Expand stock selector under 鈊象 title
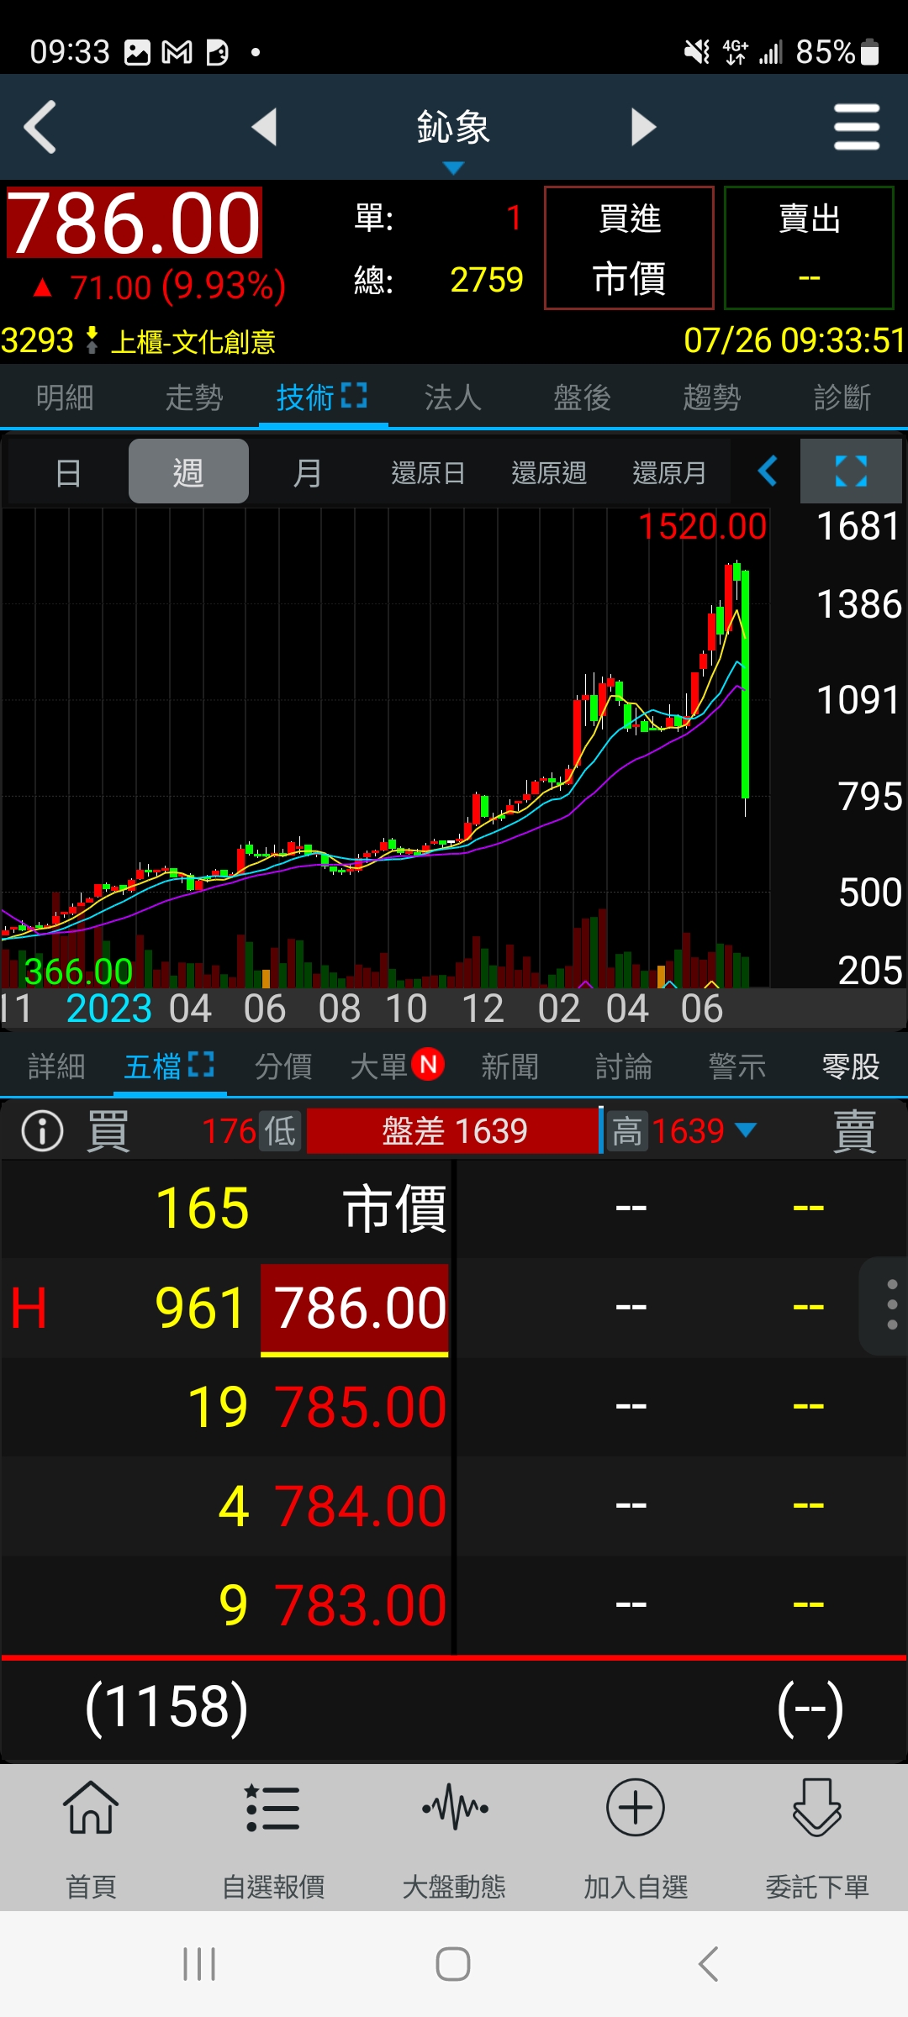Screen dimensions: 908x2017 coord(453,168)
